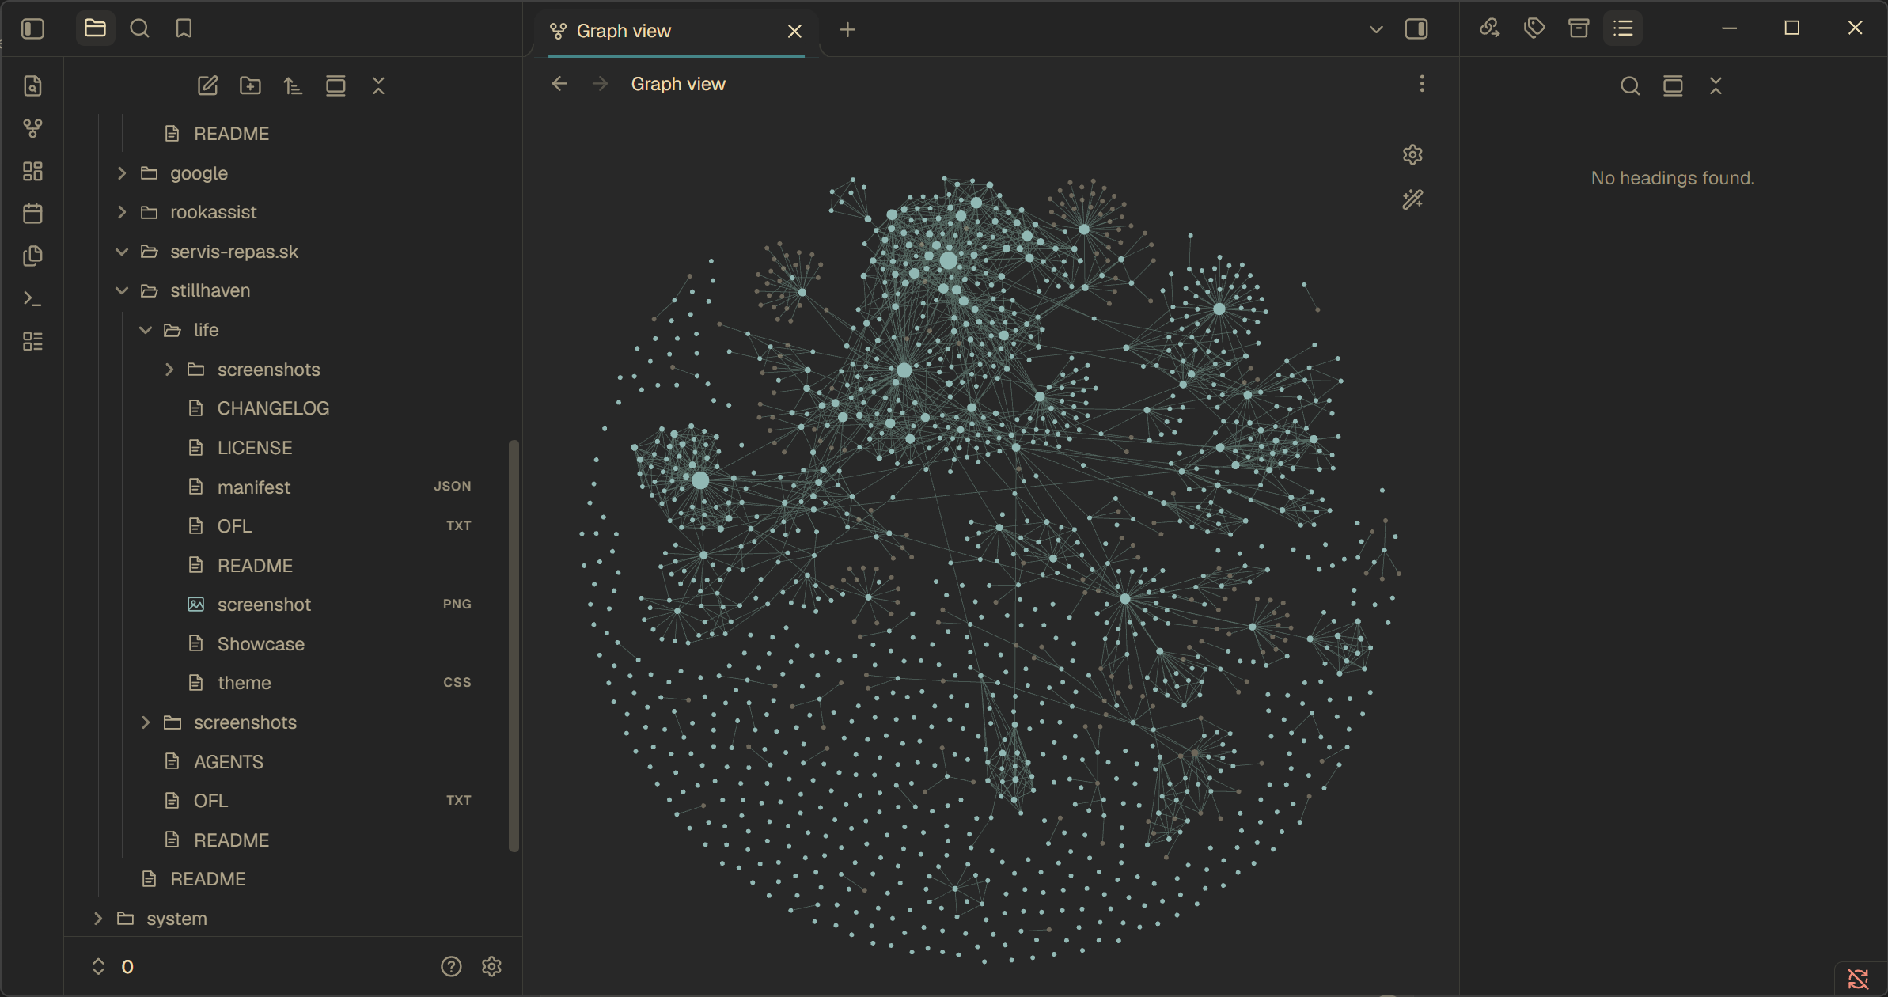
Task: Expand the rookassist folder
Action: click(122, 212)
